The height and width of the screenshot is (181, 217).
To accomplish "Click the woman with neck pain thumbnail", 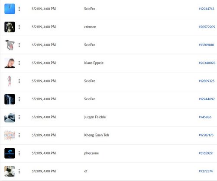I will (x=10, y=63).
